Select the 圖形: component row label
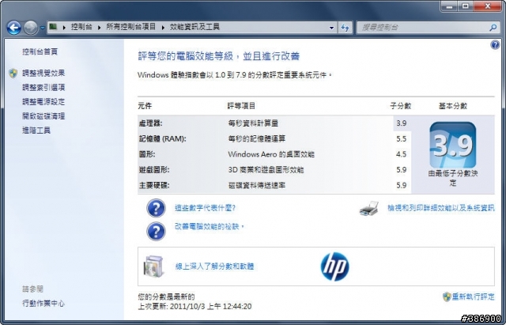This screenshot has width=506, height=325. (x=147, y=154)
